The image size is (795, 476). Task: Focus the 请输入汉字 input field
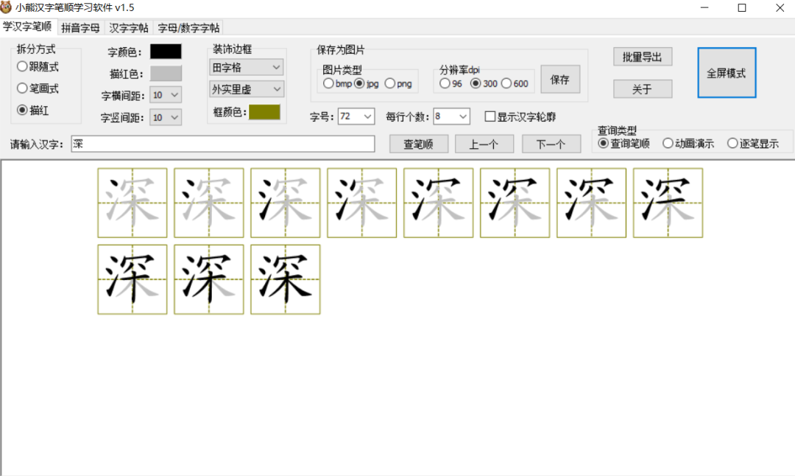pos(223,144)
